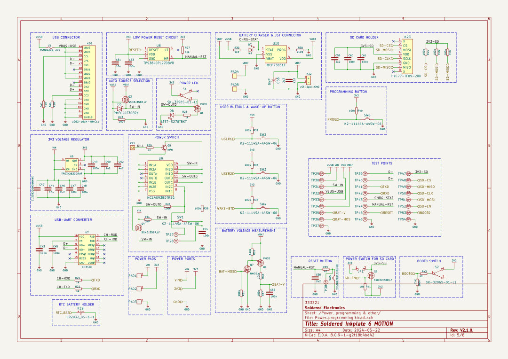The image size is (508, 359).
Task: Select the Q8 PMOS transistor symbol
Action: 260,263
